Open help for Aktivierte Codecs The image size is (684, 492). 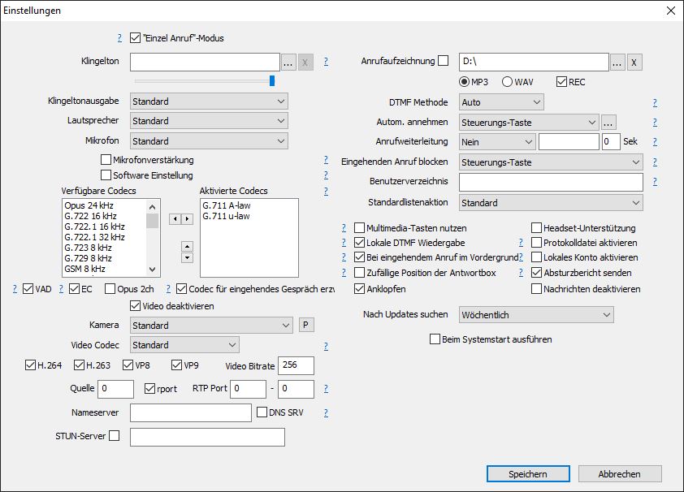point(326,191)
